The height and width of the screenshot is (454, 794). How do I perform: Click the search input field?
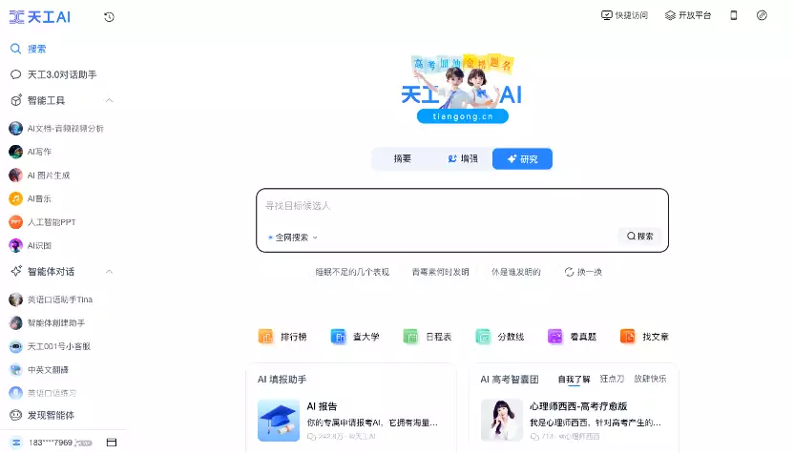pos(462,206)
